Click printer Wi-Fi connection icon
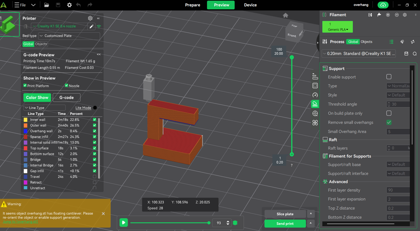 [x=99, y=26]
